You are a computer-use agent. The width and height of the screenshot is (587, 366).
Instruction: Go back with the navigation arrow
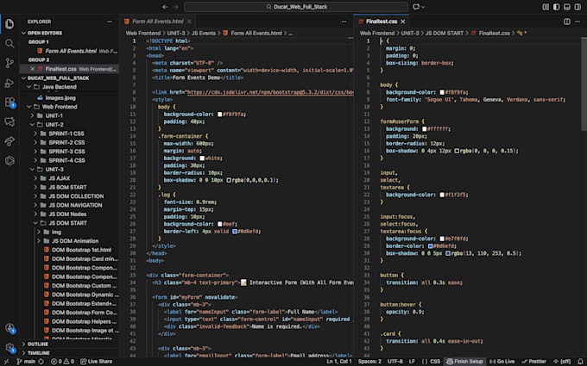[165, 7]
